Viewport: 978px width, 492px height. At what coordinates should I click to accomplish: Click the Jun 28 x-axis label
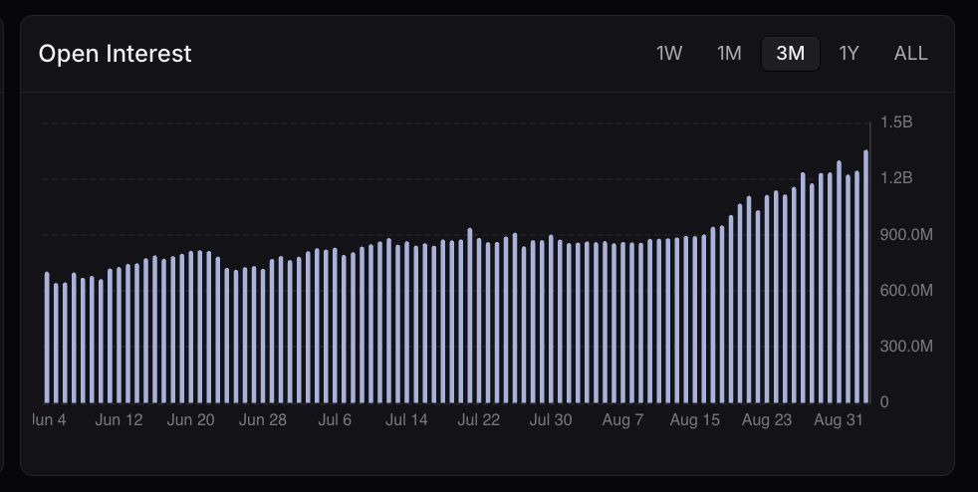point(263,420)
